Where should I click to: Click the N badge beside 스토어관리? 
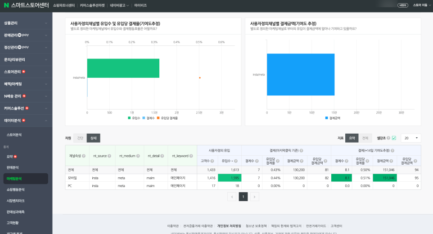pyautogui.click(x=24, y=72)
